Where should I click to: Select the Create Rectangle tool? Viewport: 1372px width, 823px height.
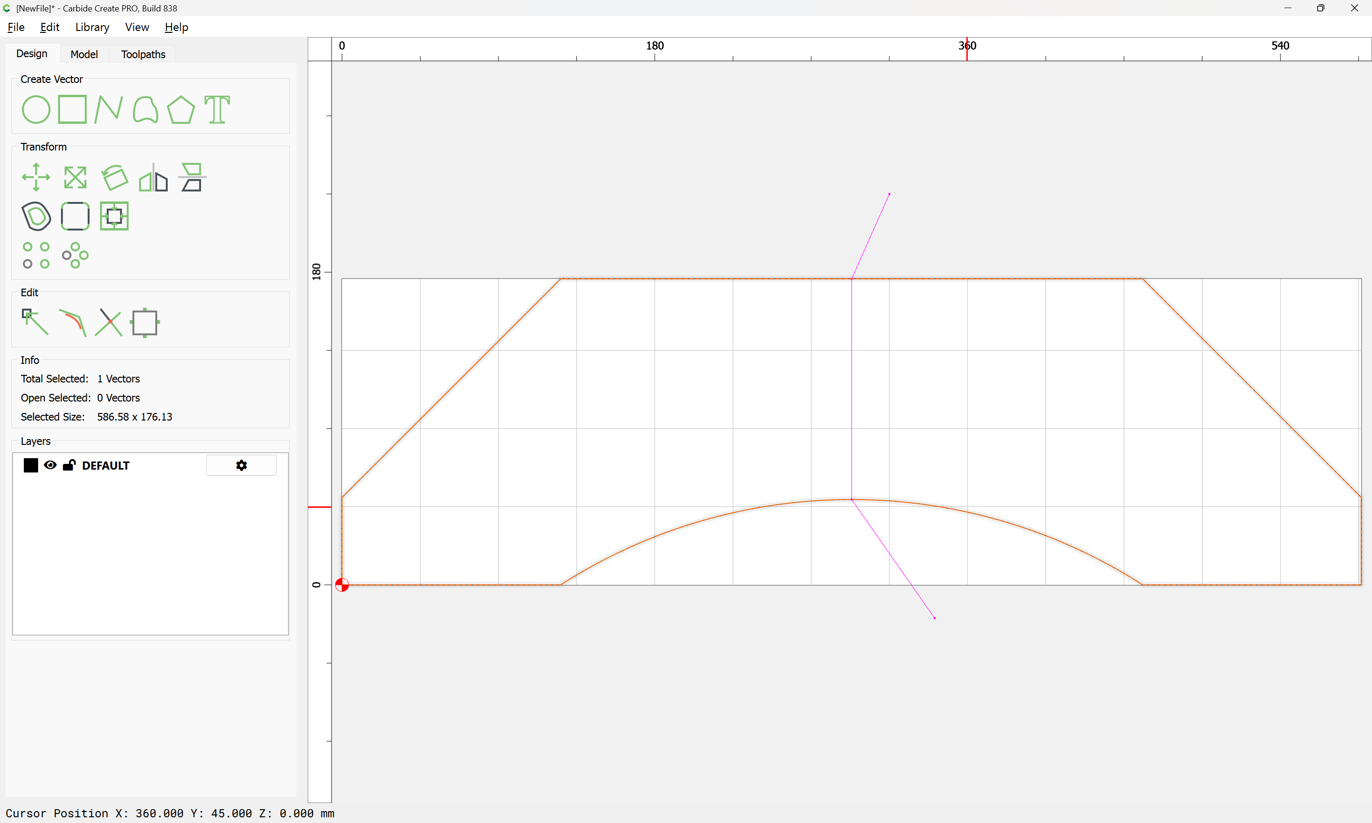72,109
